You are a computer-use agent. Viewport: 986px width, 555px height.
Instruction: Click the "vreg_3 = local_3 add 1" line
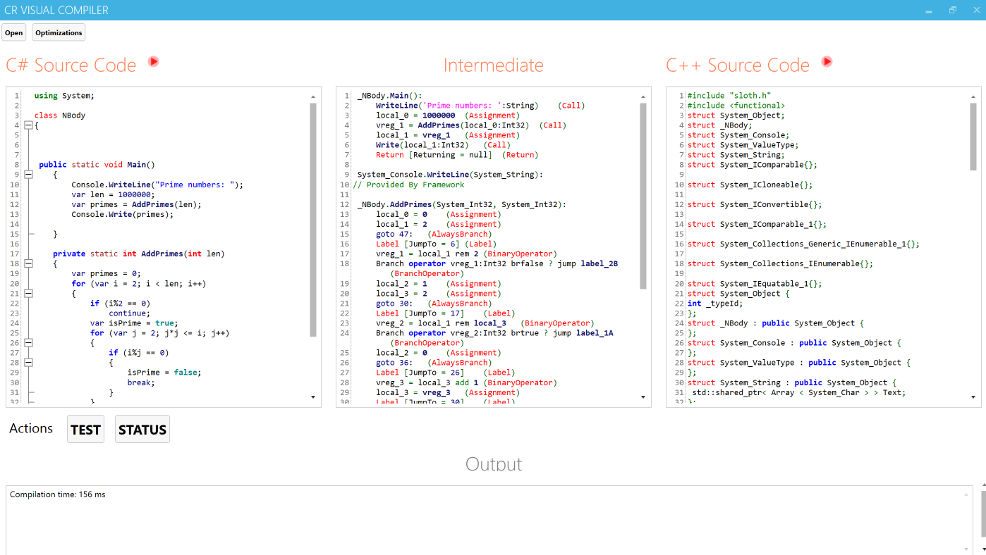pos(466,382)
